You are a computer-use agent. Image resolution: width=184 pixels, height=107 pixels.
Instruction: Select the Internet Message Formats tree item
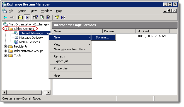pyautogui.click(x=35, y=33)
